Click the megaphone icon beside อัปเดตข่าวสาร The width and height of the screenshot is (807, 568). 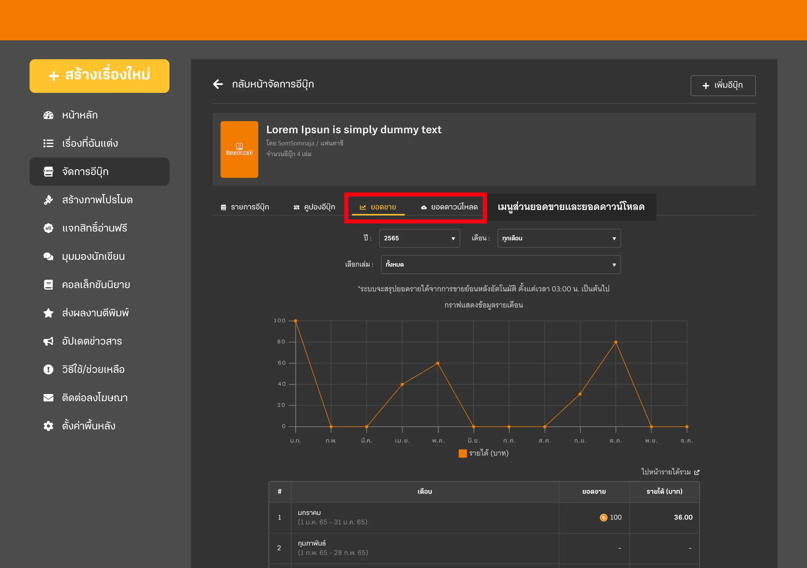coord(48,341)
